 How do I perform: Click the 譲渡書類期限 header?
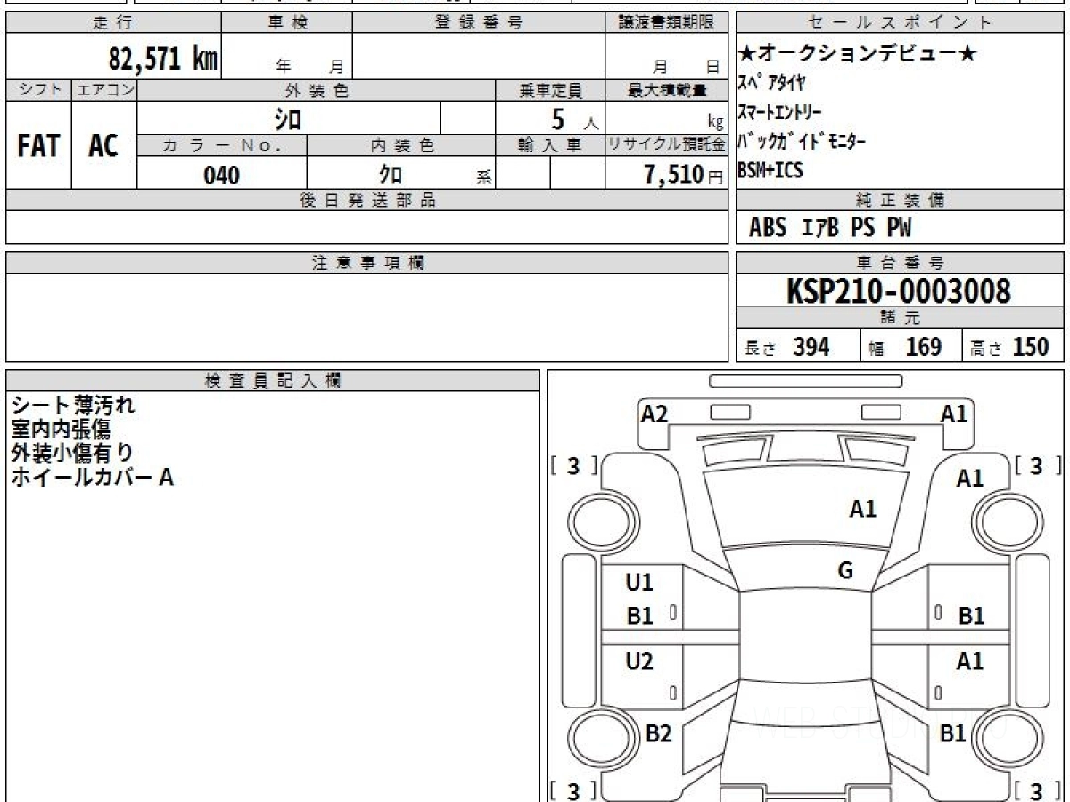click(x=666, y=23)
